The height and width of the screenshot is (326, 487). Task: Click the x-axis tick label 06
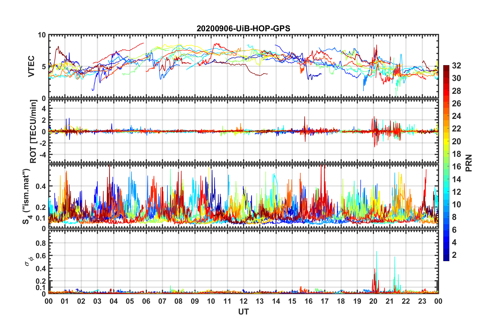click(146, 301)
